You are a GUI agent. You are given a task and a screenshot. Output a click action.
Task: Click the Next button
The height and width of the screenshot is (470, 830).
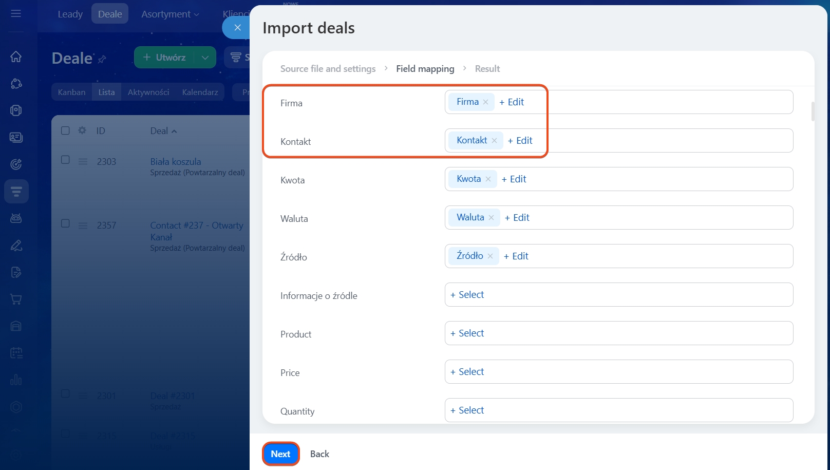(x=280, y=454)
